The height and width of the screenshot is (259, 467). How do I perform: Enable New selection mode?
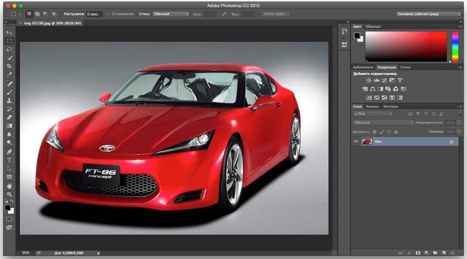(29, 14)
